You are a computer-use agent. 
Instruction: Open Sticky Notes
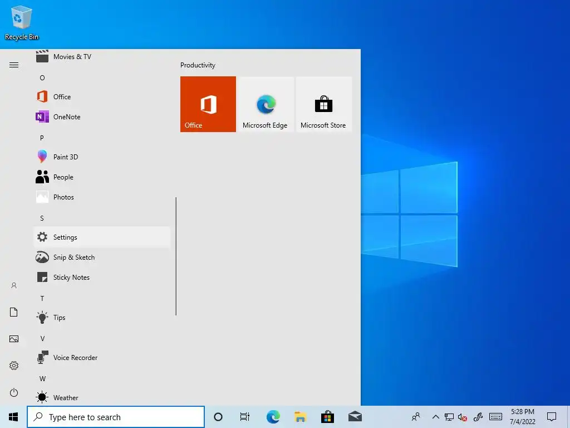102,278
